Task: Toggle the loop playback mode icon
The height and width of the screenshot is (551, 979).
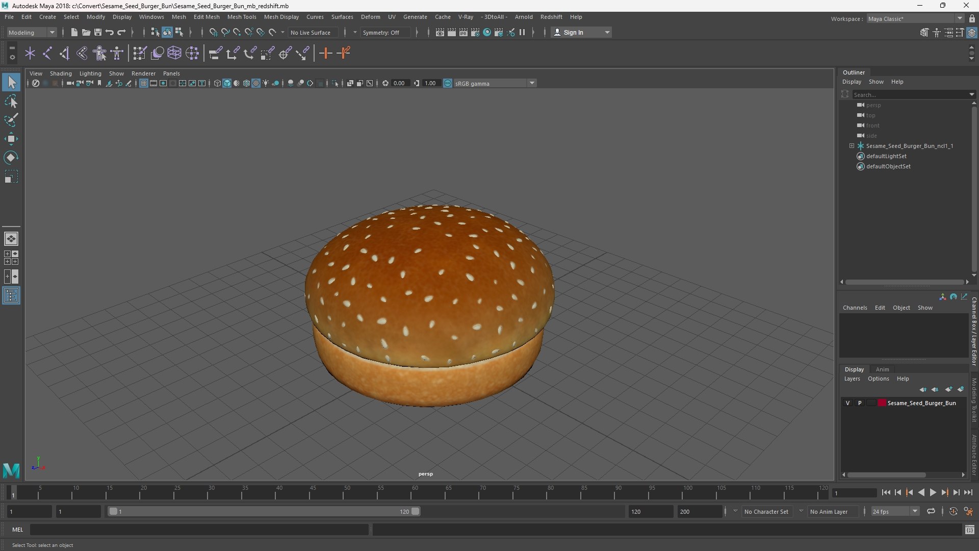Action: point(931,511)
